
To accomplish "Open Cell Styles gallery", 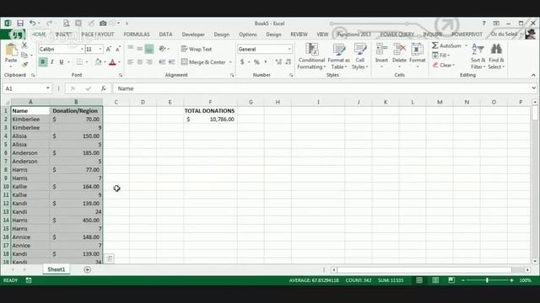I will point(360,56).
